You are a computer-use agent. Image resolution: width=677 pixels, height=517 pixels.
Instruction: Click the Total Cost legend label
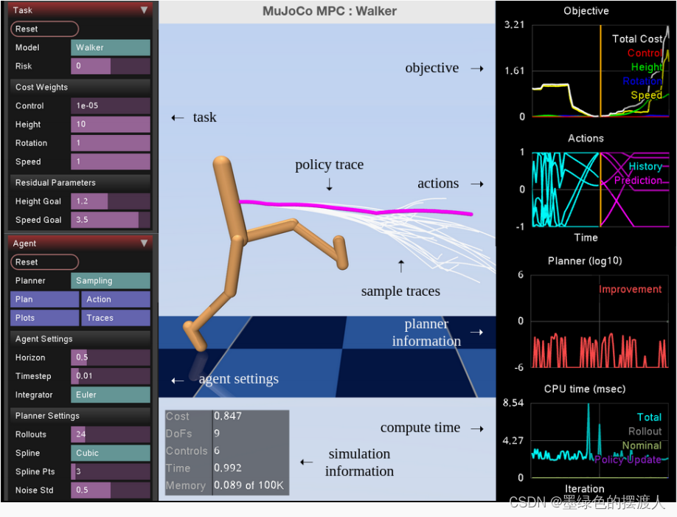(637, 39)
